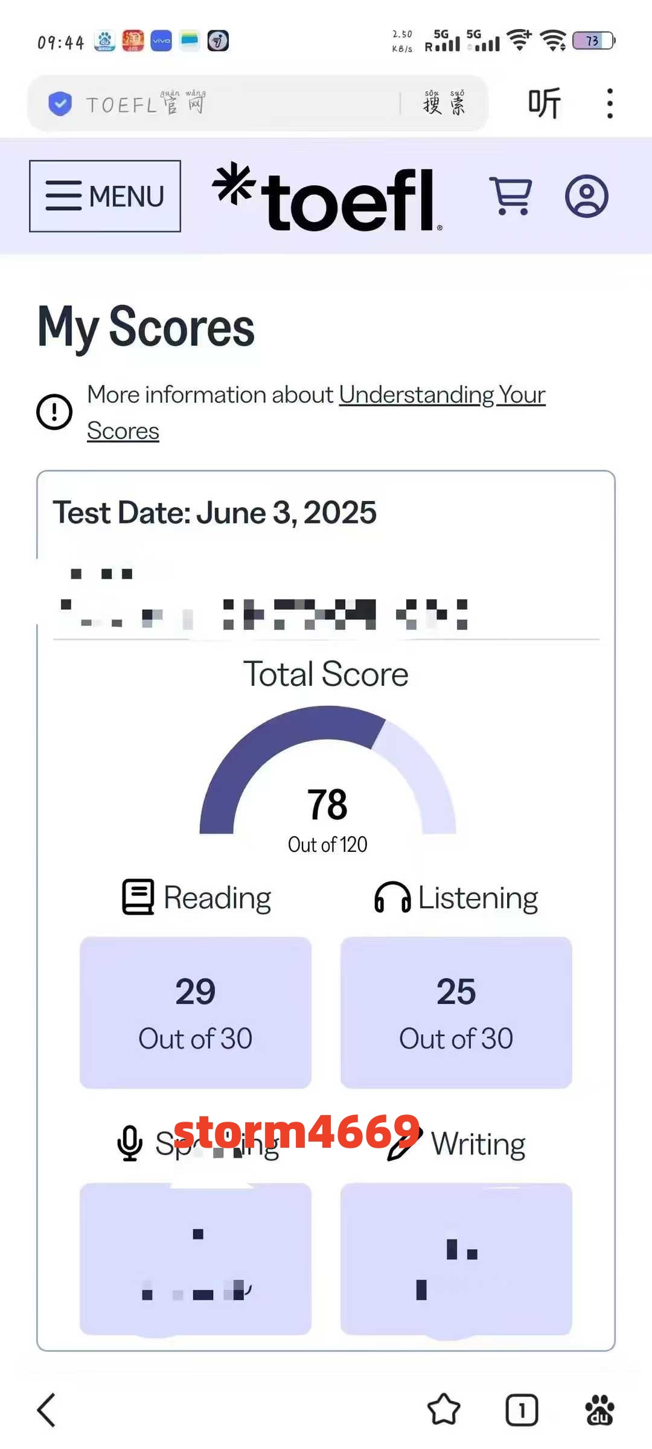Screen dimensions: 652x1449
Task: Click the toefl logo
Action: click(x=328, y=197)
